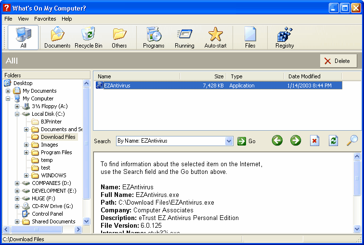Image resolution: width=364 pixels, height=245 pixels.
Task: Click the stop page icon with red X
Action: click(314, 141)
